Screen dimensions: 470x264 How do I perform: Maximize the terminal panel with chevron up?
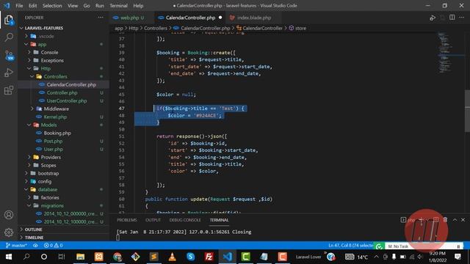(455, 220)
